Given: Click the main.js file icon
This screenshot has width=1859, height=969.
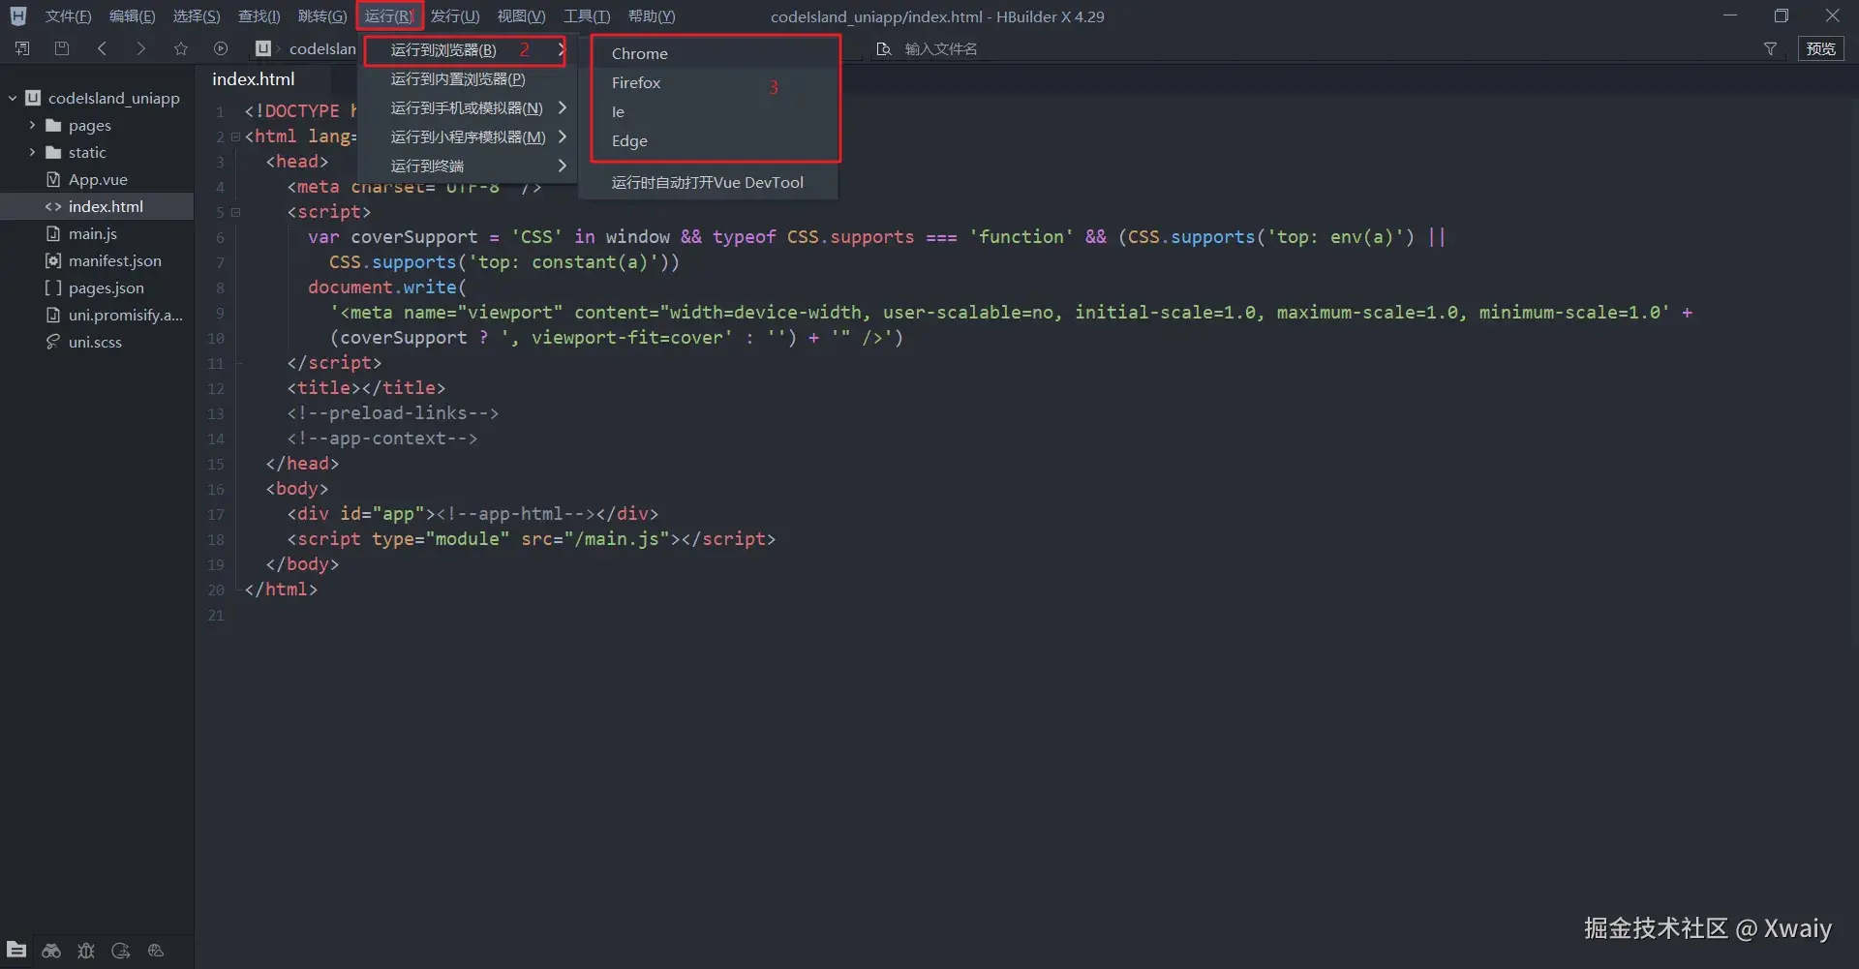Looking at the screenshot, I should 53,233.
